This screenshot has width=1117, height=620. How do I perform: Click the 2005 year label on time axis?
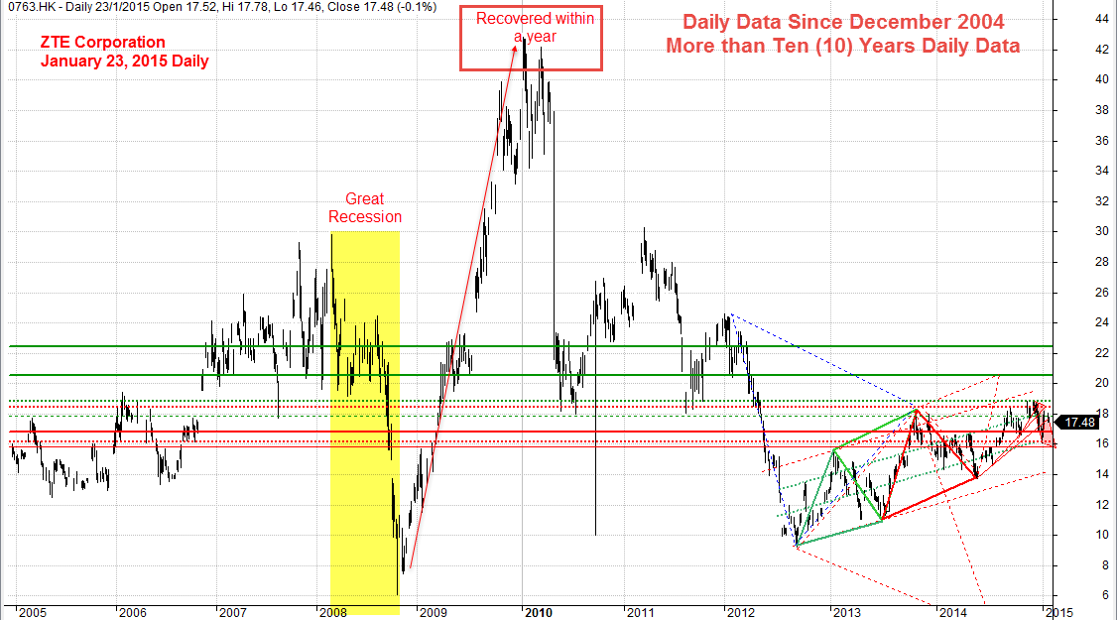pyautogui.click(x=32, y=612)
